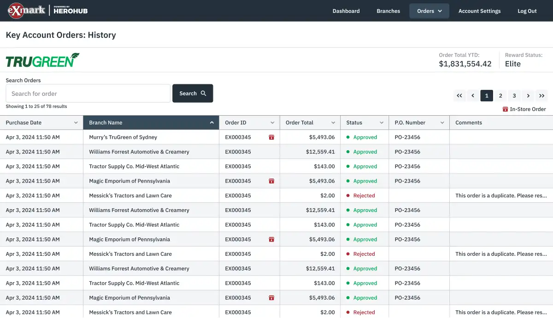The height and width of the screenshot is (318, 553).
Task: Open the Orders dropdown menu
Action: coord(429,11)
